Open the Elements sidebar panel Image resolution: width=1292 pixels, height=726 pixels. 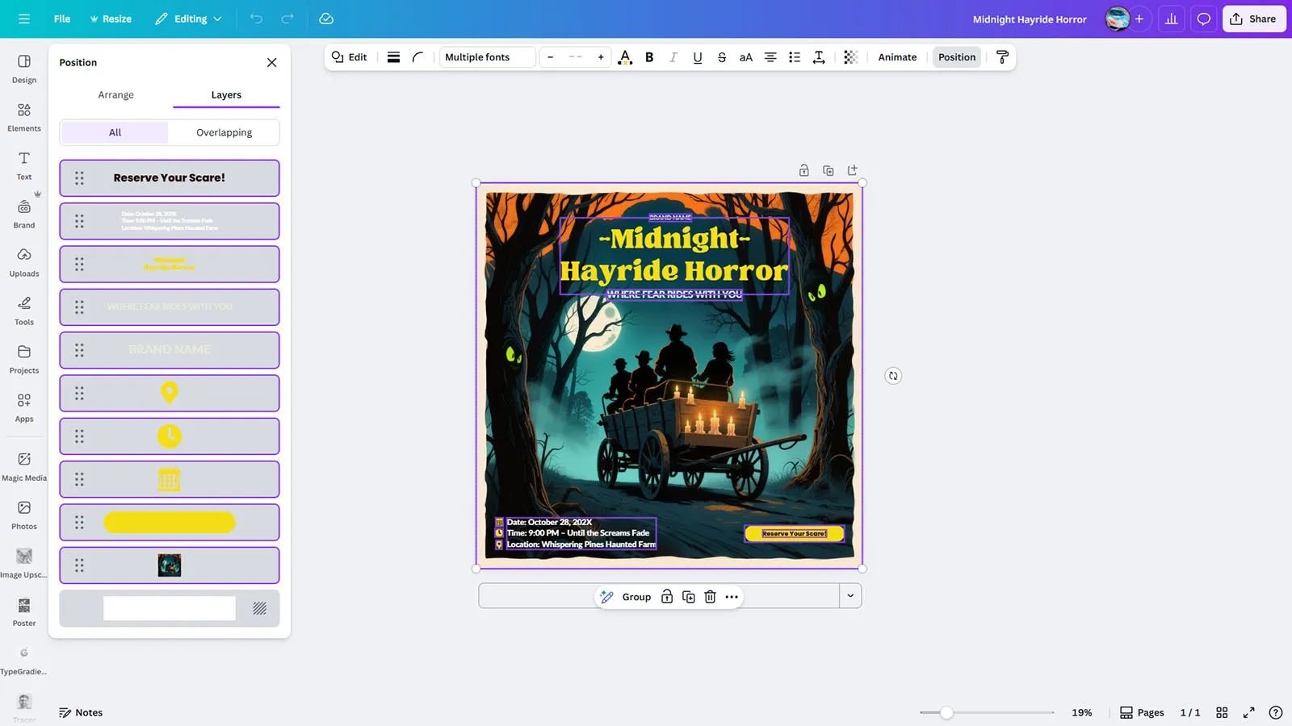24,117
